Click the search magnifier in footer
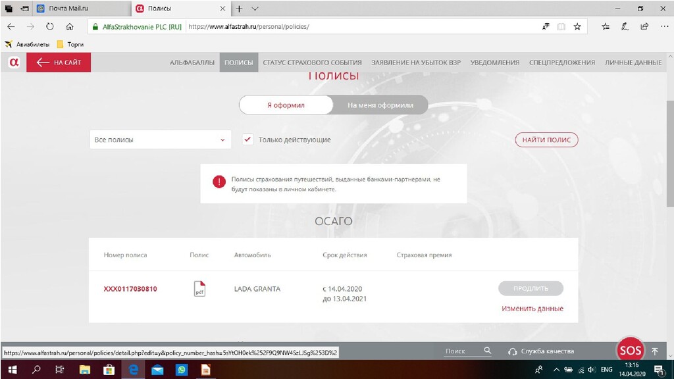The image size is (674, 379). 488,351
